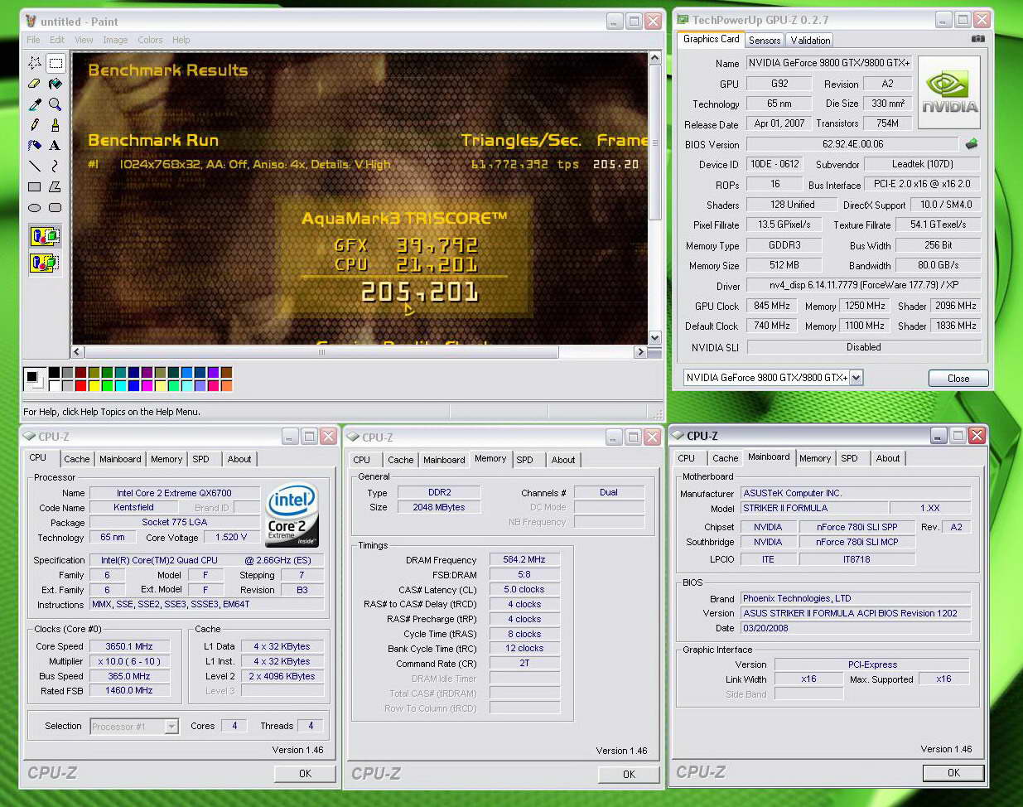Select the Polygon shape tool

(55, 187)
